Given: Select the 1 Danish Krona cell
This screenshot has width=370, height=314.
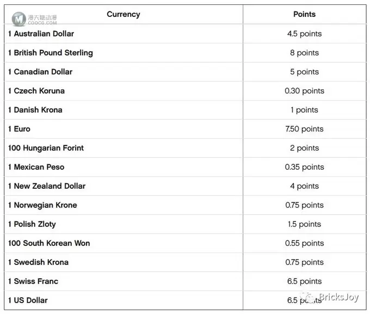Looking at the screenshot, I should click(124, 110).
